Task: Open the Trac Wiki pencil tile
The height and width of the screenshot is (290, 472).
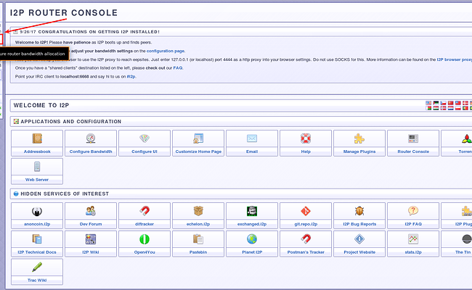Action: pyautogui.click(x=37, y=272)
